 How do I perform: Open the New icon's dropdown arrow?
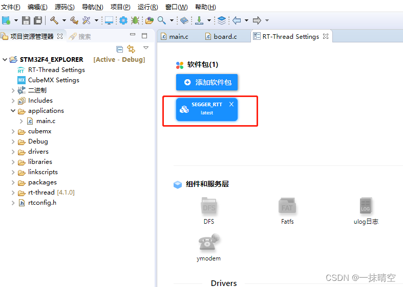16,20
